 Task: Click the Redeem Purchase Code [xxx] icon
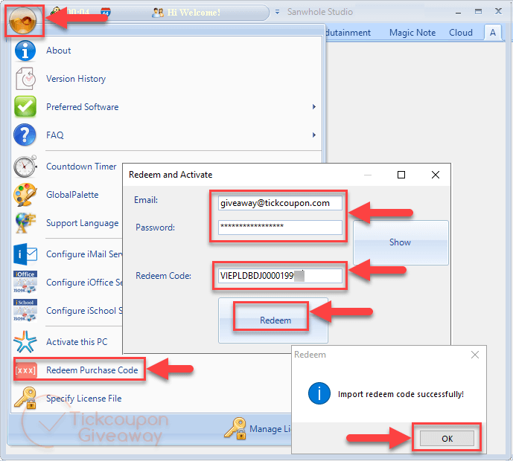(26, 370)
